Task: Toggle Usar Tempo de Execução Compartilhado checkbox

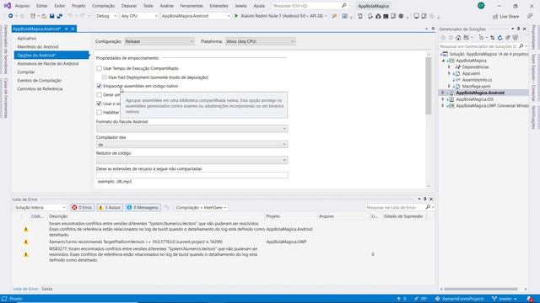Action: (100, 68)
